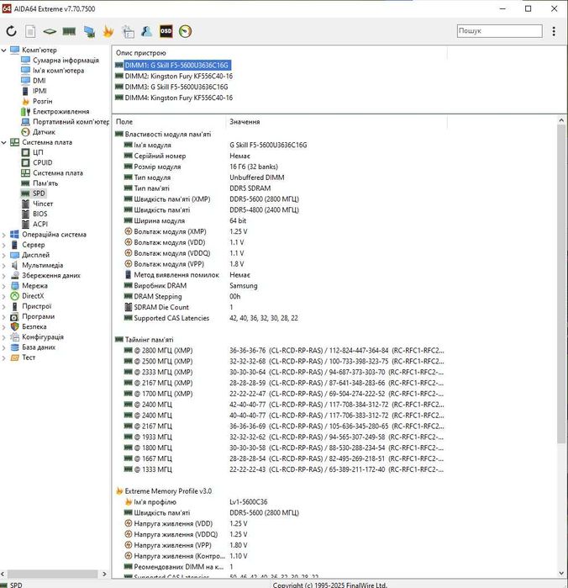Start the stability test flame icon
Viewport: 568px width, 588px height.
(108, 31)
